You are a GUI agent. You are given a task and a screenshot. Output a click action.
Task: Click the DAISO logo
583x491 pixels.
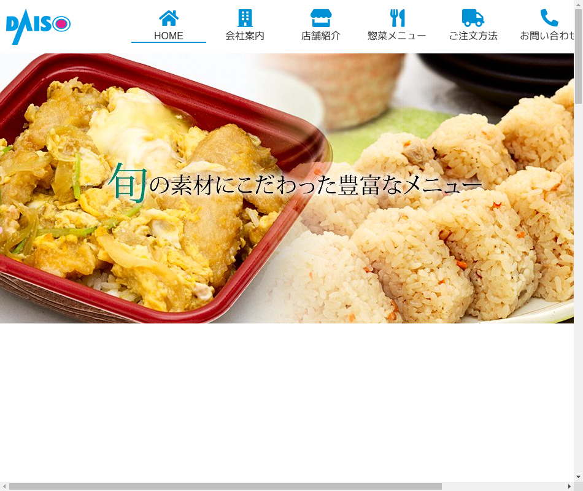pyautogui.click(x=38, y=26)
